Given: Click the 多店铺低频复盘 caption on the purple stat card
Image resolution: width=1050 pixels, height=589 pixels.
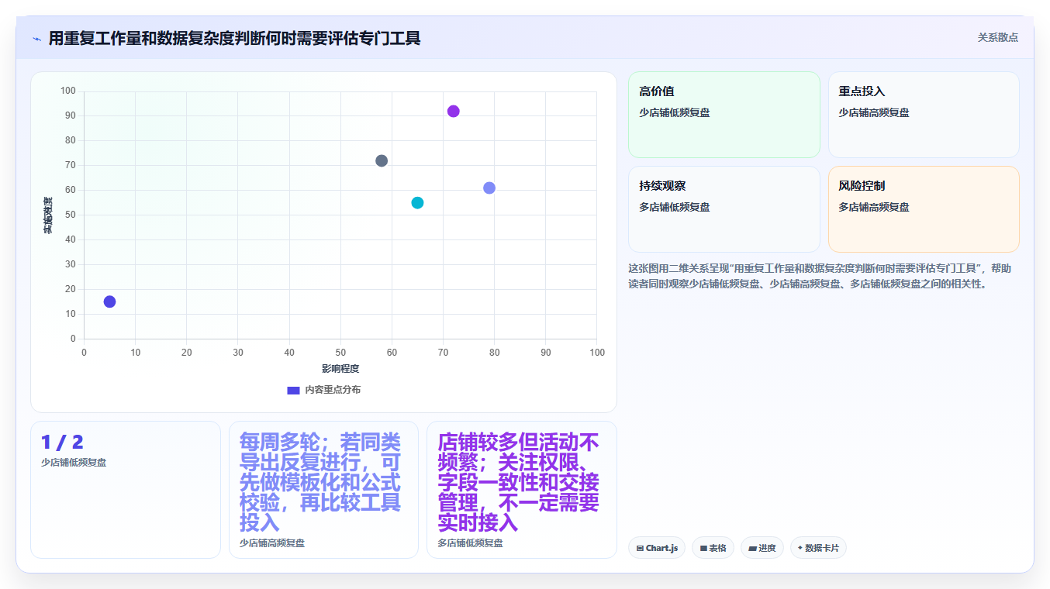Looking at the screenshot, I should click(470, 543).
